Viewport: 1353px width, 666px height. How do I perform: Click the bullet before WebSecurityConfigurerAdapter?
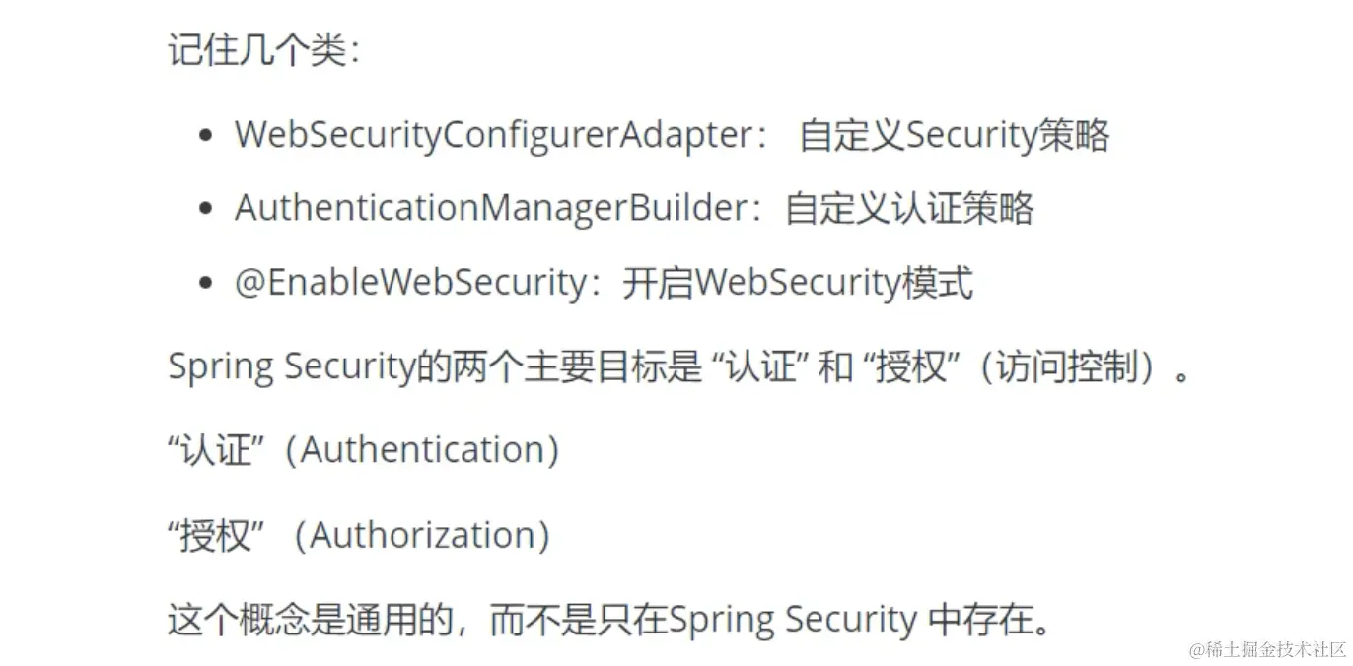(205, 136)
